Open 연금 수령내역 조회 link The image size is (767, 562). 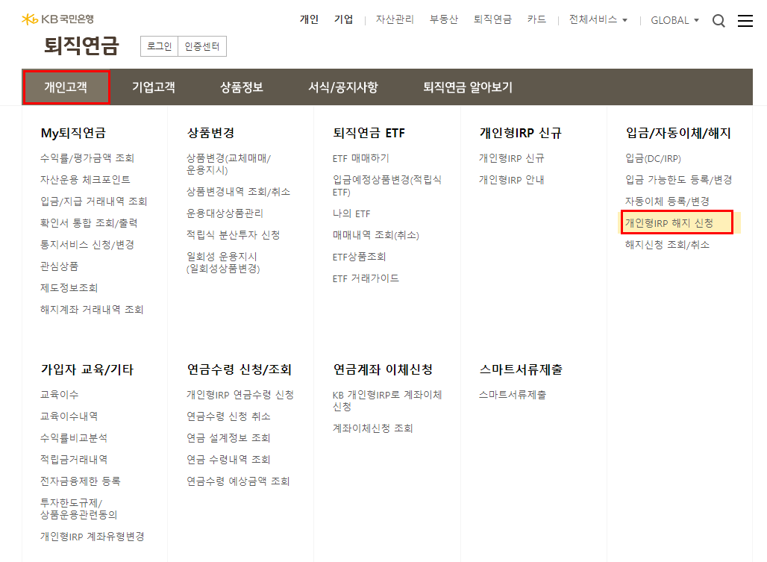click(228, 459)
